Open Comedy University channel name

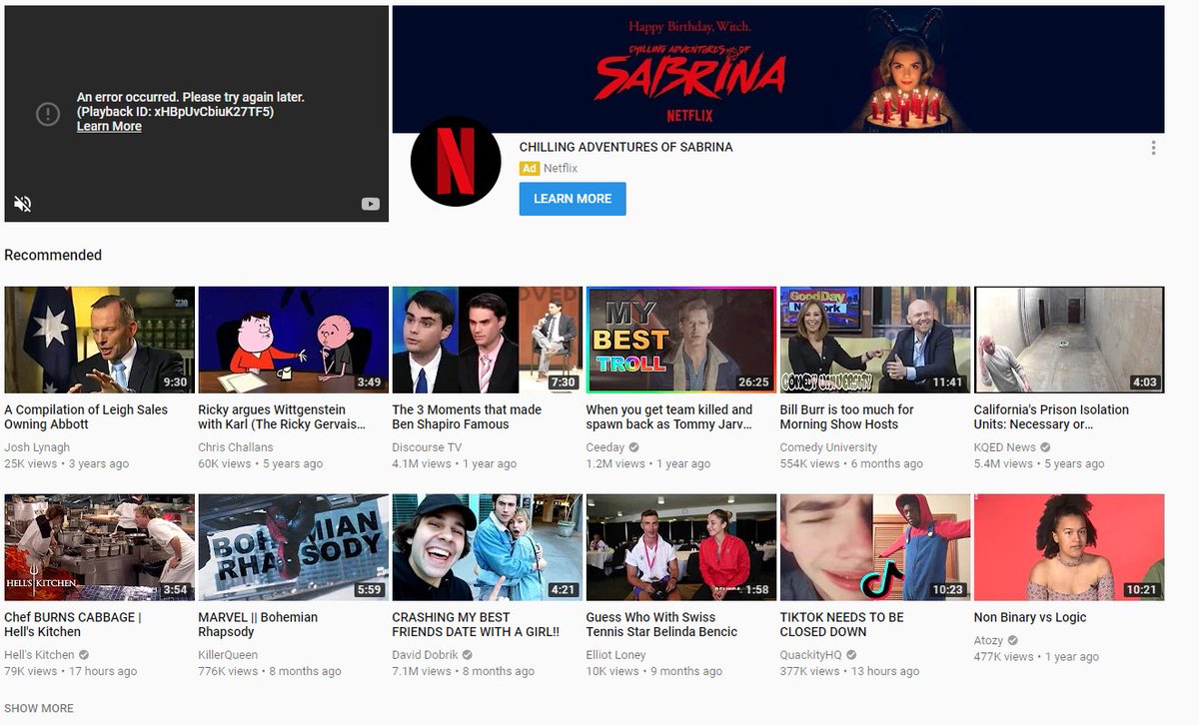[828, 447]
